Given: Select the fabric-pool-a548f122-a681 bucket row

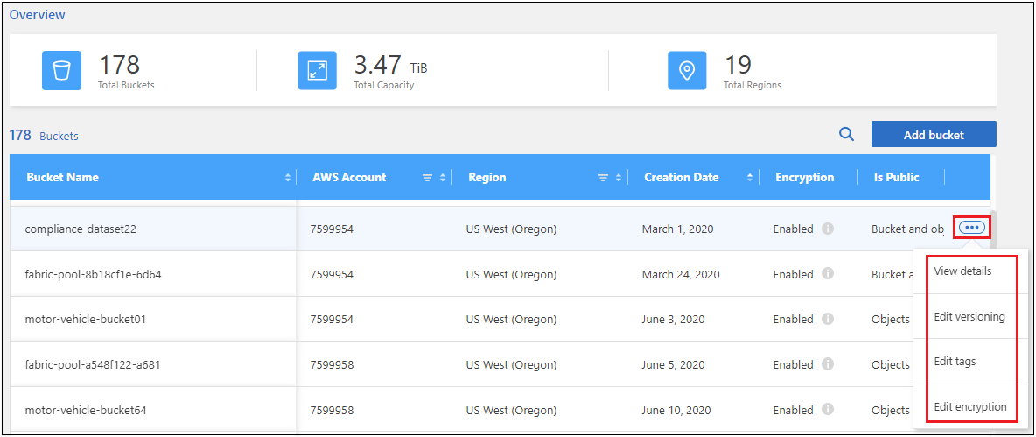Looking at the screenshot, I should pyautogui.click(x=92, y=365).
